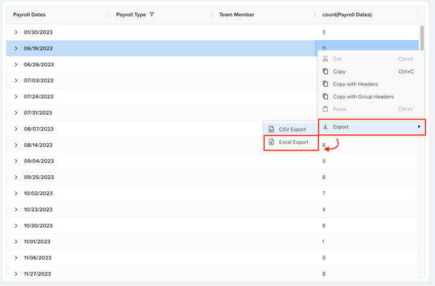Click the scissors Cut icon
435x286 pixels.
325,59
